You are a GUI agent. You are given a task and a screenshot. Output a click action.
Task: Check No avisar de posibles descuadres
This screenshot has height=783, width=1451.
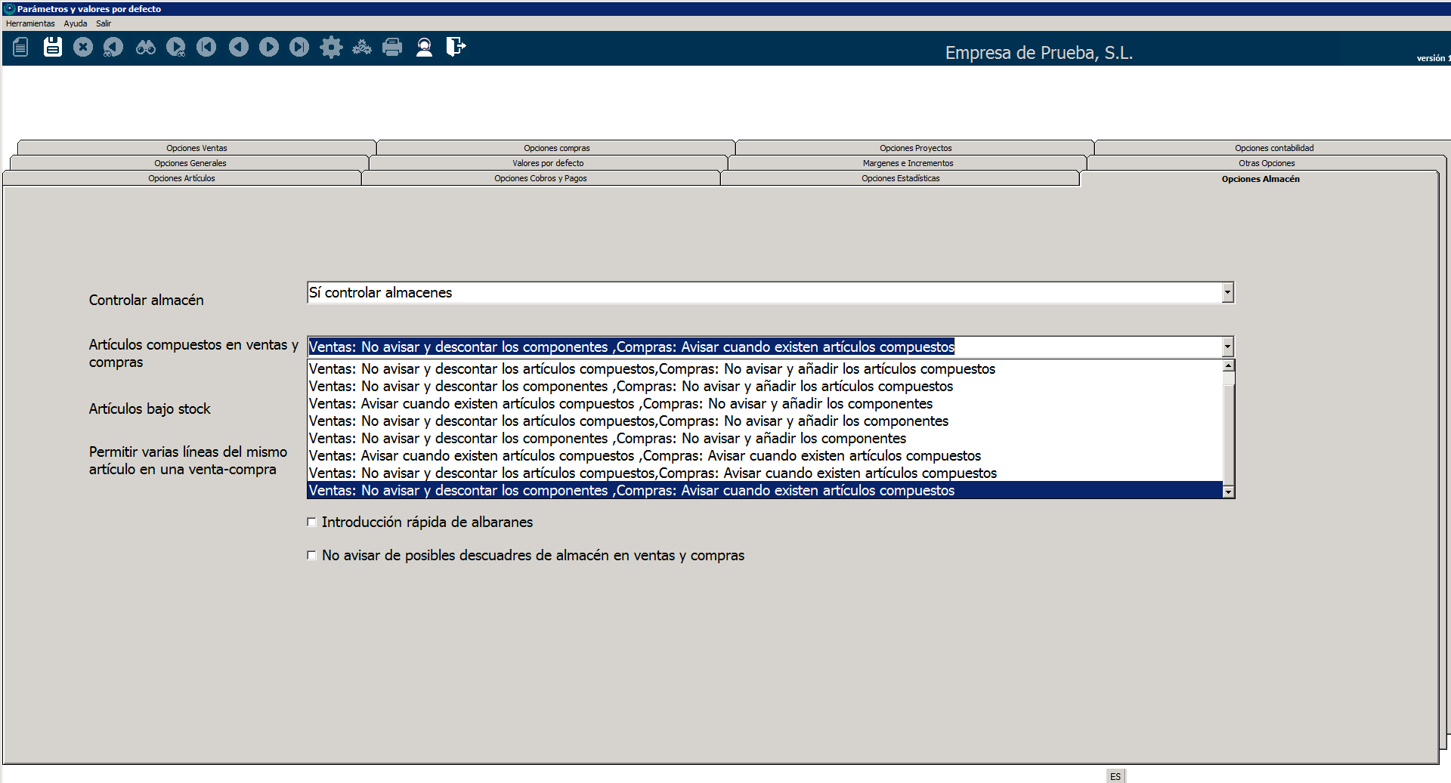tap(311, 555)
